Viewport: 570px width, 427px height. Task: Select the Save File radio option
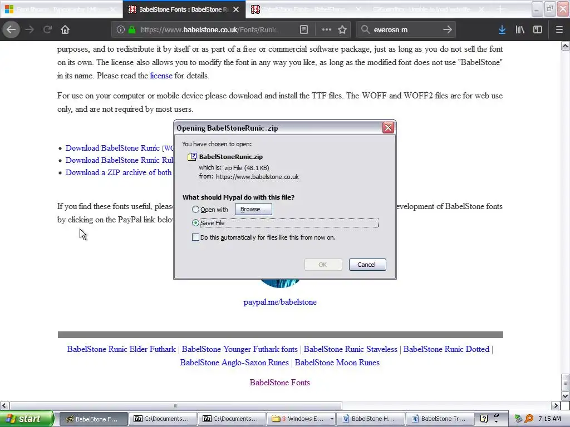[x=195, y=223]
